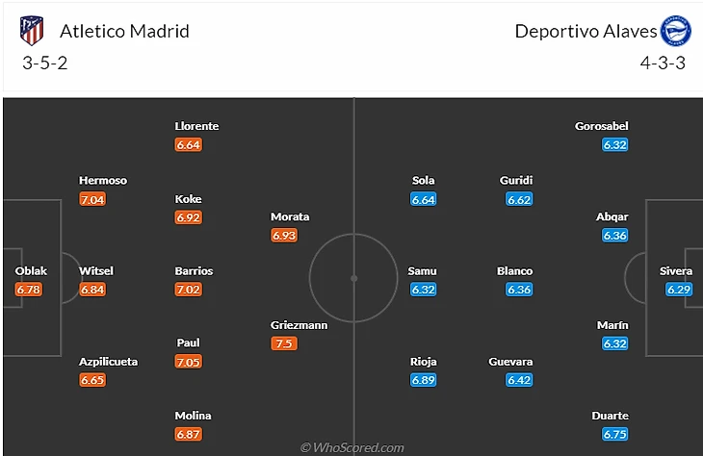
Task: Click Barrios's 7.02 rating badge
Action: (189, 289)
